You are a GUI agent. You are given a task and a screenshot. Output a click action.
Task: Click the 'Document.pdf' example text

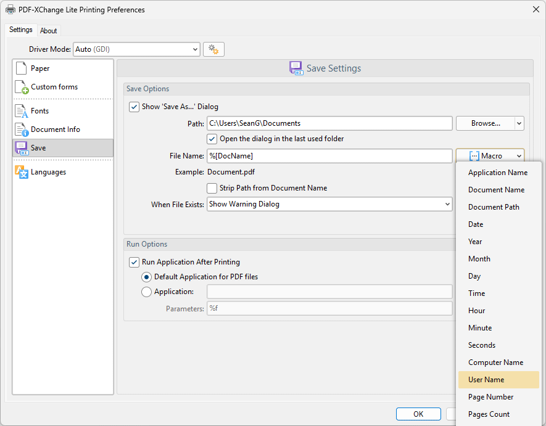point(231,172)
